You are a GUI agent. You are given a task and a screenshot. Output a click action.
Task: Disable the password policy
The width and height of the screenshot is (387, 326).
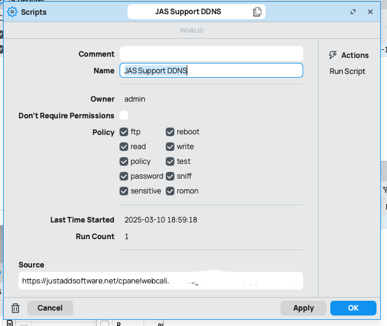coord(124,176)
